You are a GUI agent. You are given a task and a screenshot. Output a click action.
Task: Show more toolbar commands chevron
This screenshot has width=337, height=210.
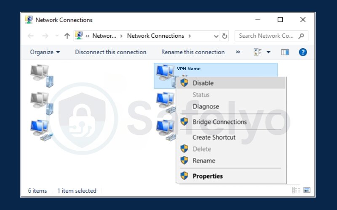click(238, 52)
